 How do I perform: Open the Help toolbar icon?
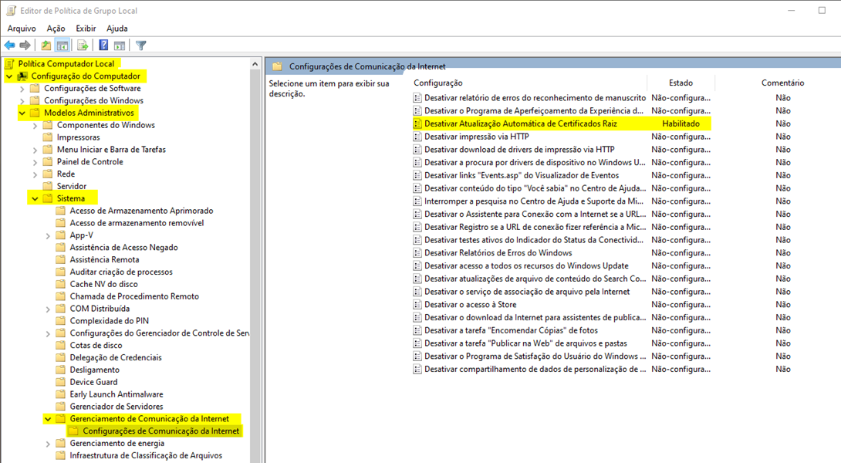(103, 46)
